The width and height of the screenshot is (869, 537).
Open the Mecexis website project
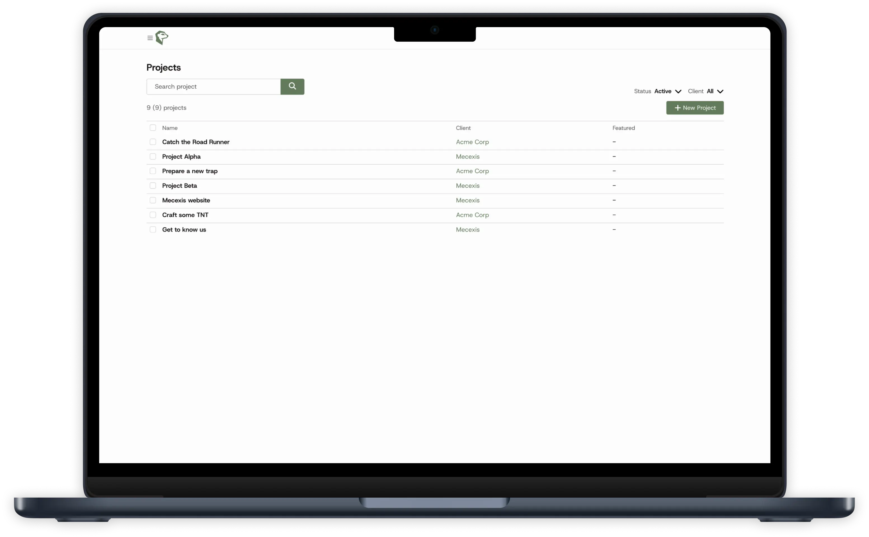click(186, 200)
